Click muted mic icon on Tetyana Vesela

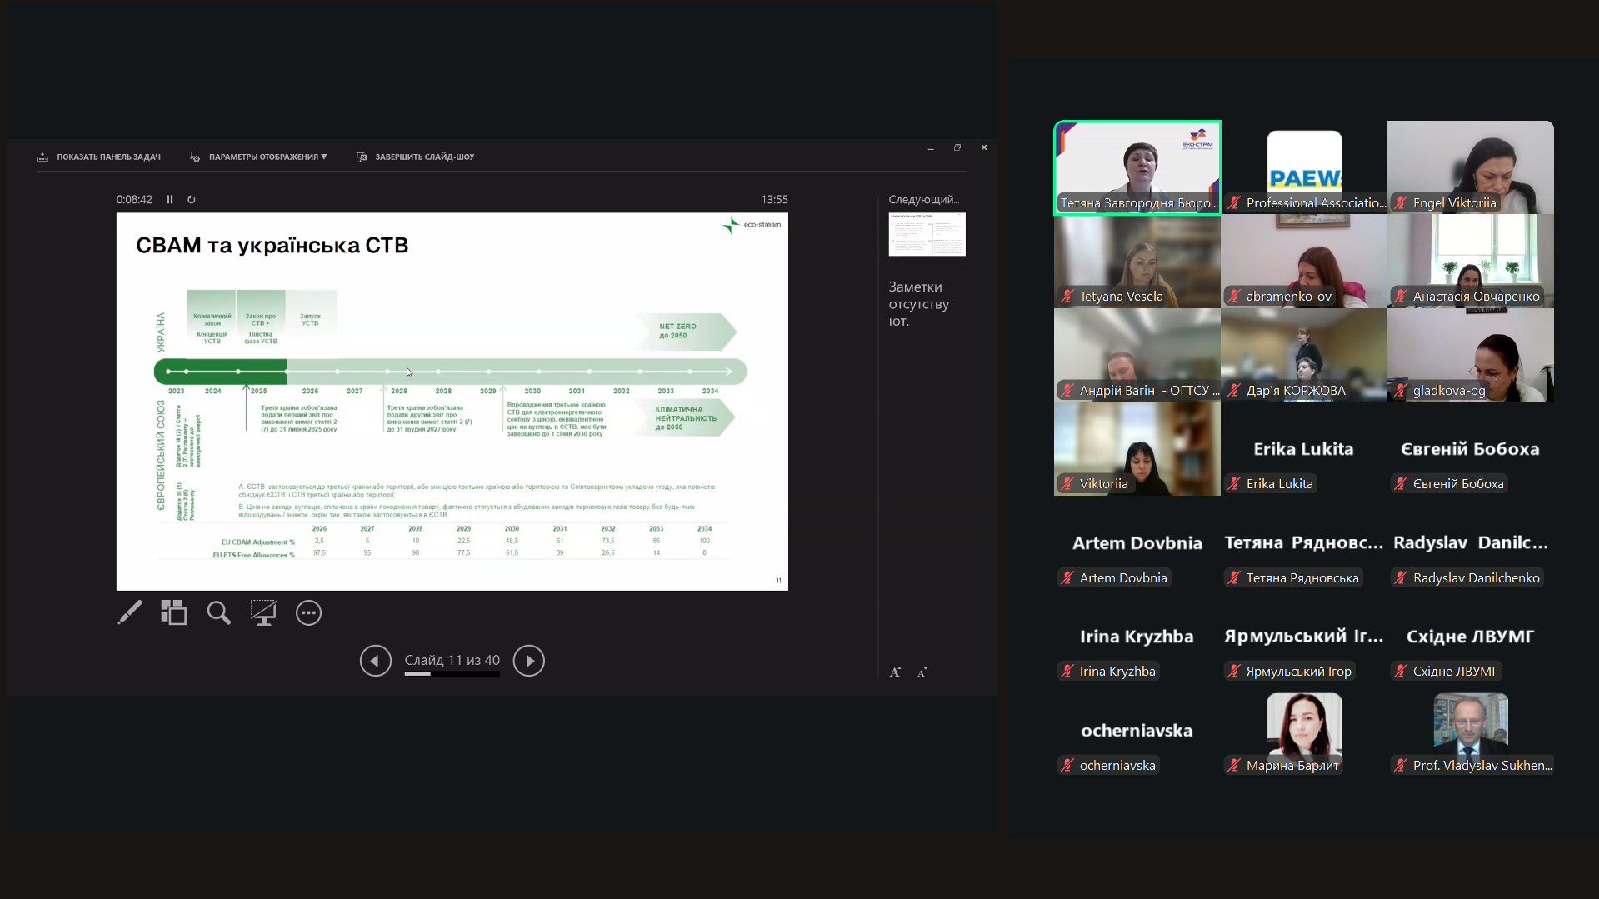(x=1067, y=297)
